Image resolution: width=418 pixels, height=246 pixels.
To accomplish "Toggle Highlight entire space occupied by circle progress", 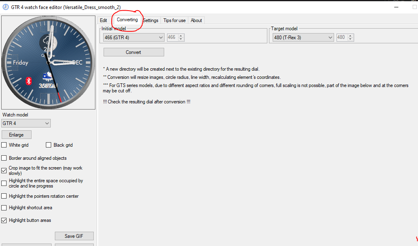I will click(4, 183).
